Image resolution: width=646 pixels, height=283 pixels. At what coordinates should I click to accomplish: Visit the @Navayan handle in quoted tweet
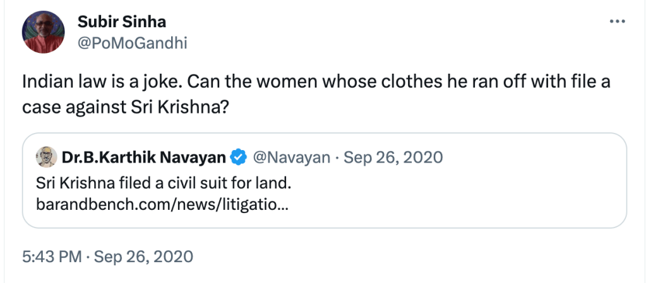(291, 157)
